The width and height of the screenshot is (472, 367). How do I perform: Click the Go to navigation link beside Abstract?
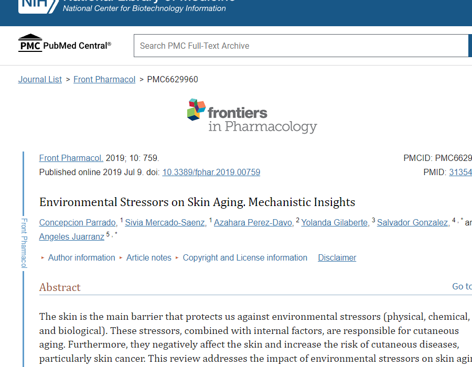pyautogui.click(x=462, y=286)
